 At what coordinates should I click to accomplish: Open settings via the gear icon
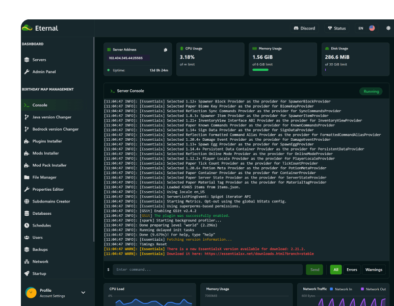pos(388,28)
